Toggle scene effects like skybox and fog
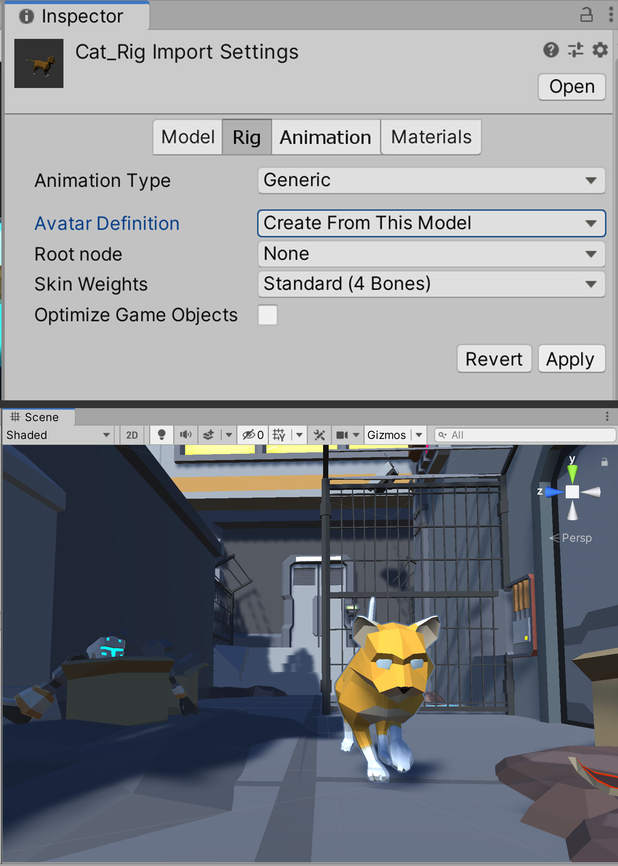 click(x=208, y=435)
